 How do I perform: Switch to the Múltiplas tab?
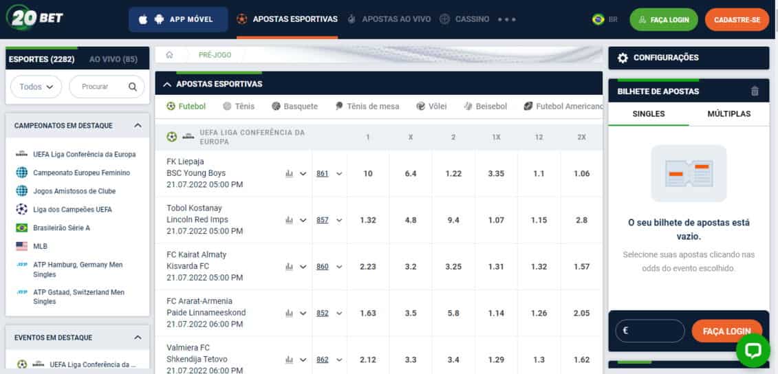point(728,113)
